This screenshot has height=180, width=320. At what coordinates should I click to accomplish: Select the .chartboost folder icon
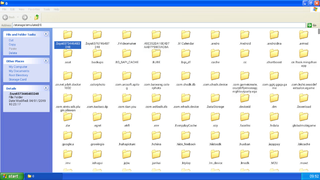click(274, 54)
